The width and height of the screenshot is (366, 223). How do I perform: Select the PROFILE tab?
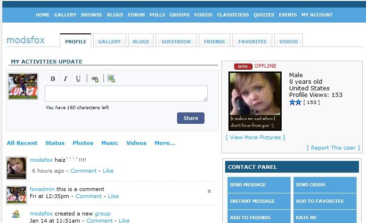pos(76,40)
